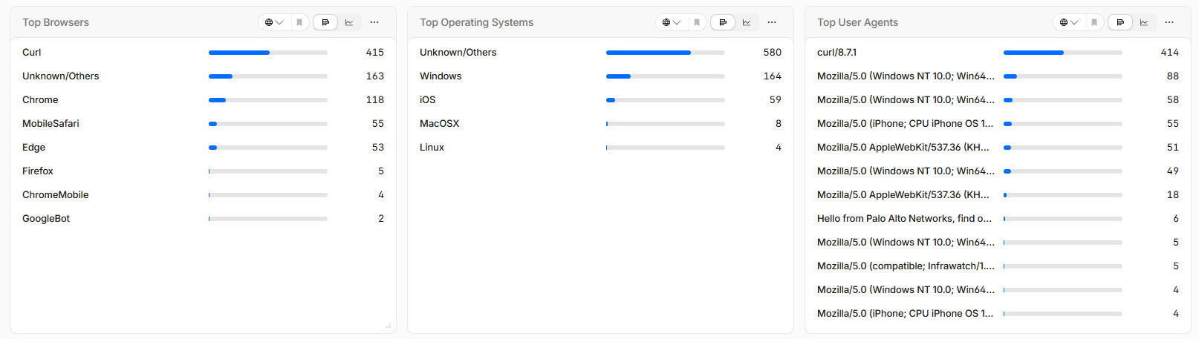Switch Top Operating Systems to bar list view
Viewport: 1199px width, 339px height.
[x=723, y=22]
